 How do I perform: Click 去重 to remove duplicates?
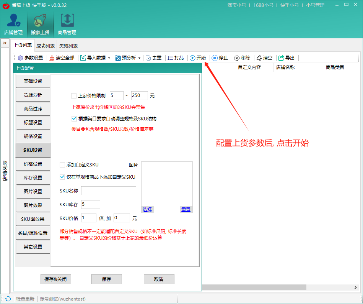tap(154, 58)
